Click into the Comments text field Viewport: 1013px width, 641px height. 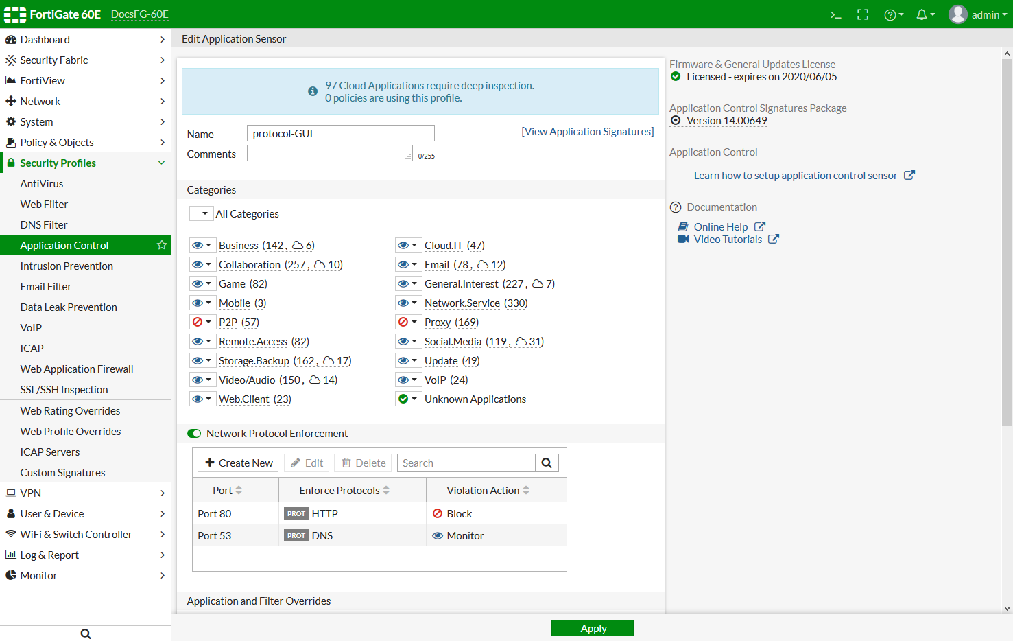click(x=329, y=154)
